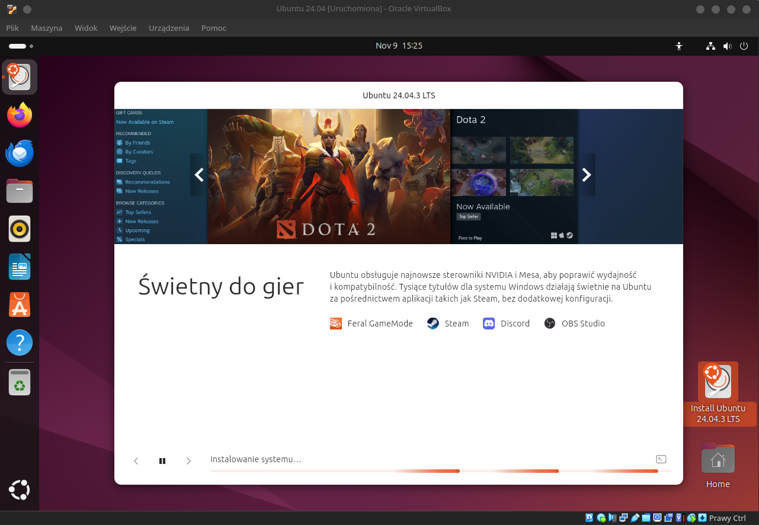Screen dimensions: 759x525
Task: Click the "Świetny do gier" heading
Action: point(221,286)
